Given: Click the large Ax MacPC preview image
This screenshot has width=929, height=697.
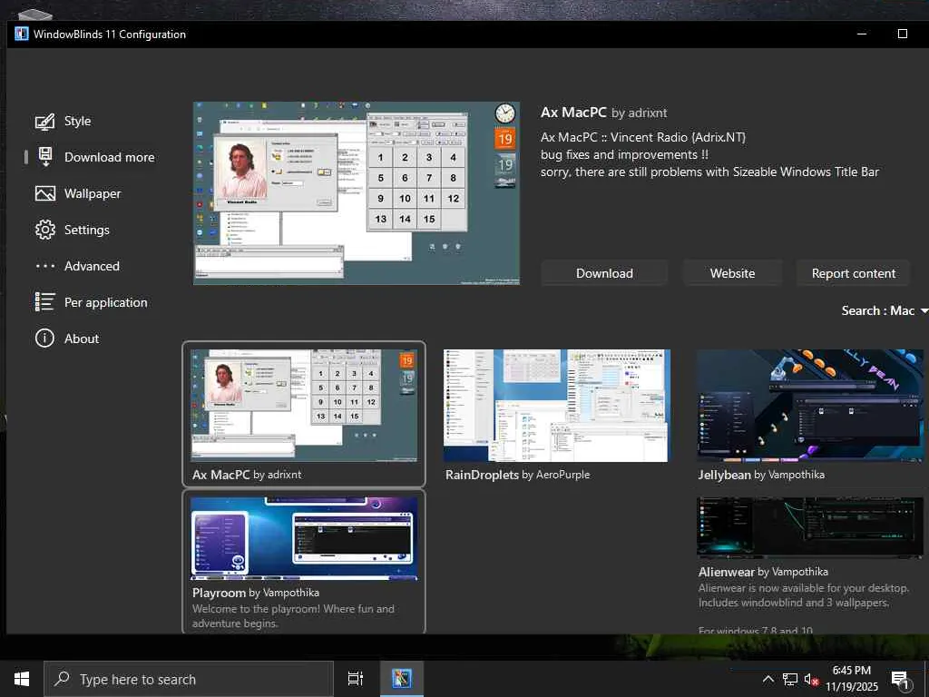Looking at the screenshot, I should [356, 193].
